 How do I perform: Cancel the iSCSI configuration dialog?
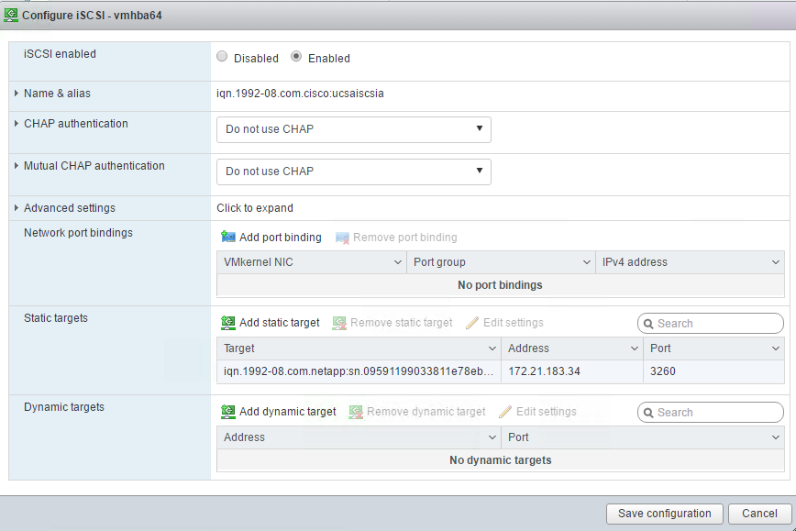[x=759, y=514]
